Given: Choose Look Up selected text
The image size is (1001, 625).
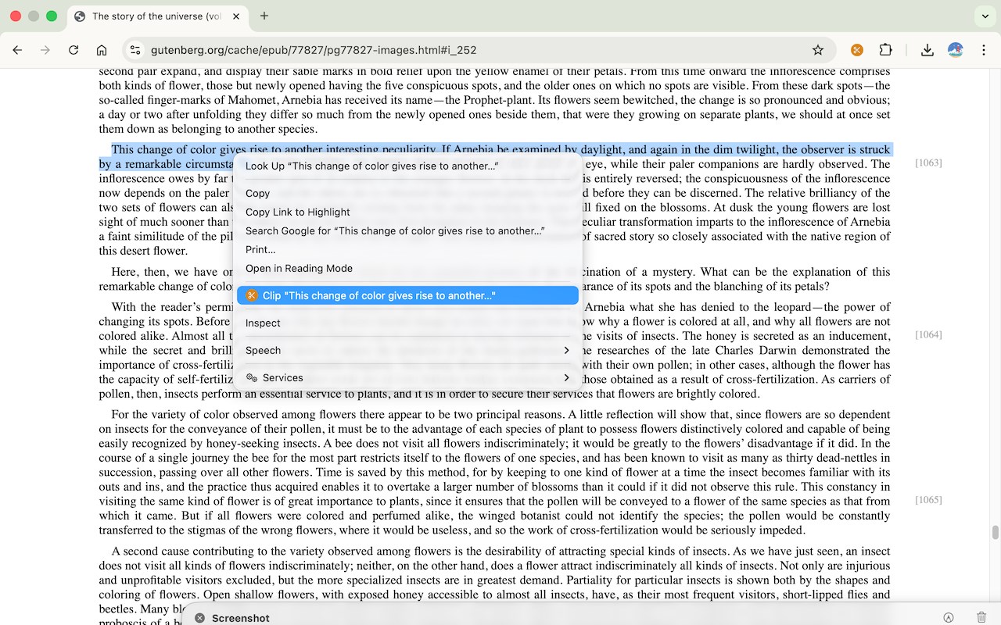Looking at the screenshot, I should pos(407,166).
